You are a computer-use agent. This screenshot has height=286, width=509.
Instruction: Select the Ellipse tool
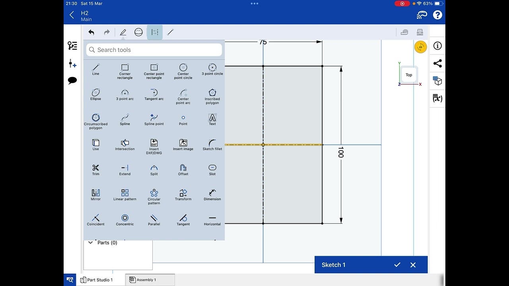[x=96, y=95]
